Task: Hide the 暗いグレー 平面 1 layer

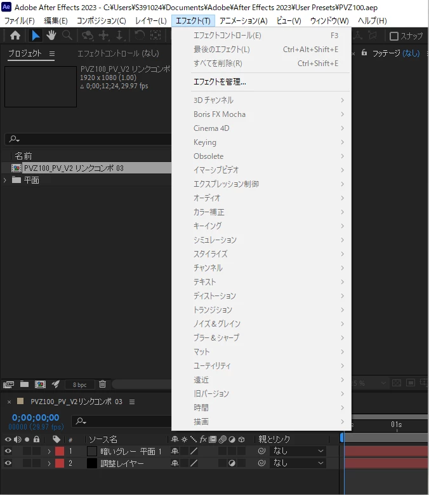Action: tap(8, 451)
